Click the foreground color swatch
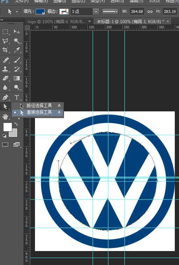This screenshot has width=179, height=265. click(8, 127)
